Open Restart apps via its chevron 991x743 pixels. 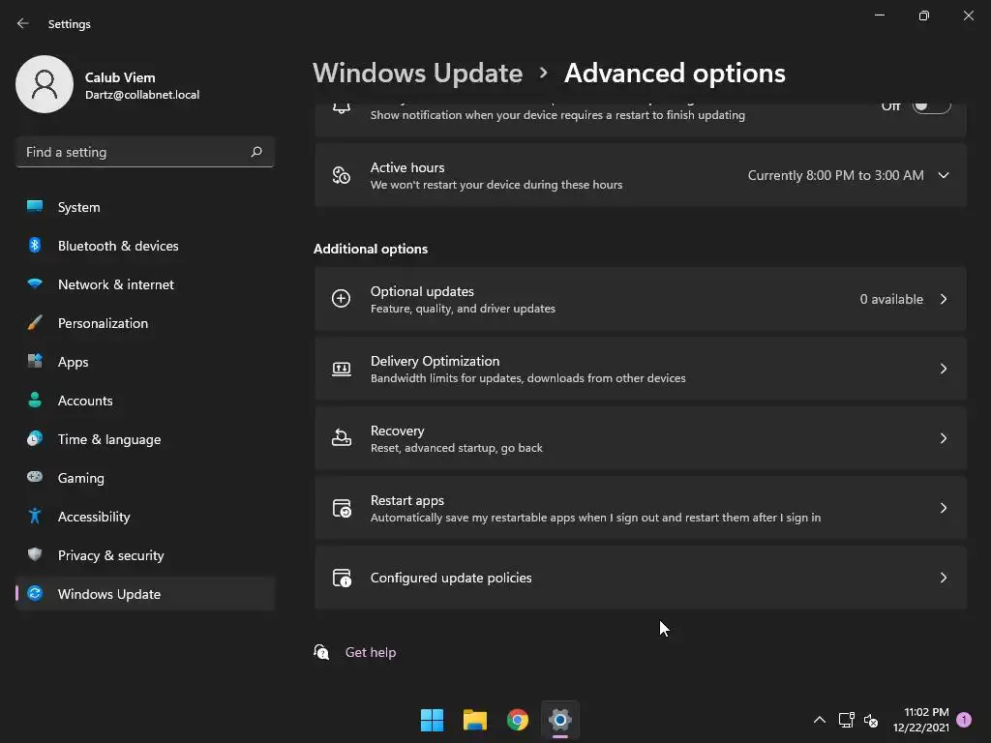(944, 508)
